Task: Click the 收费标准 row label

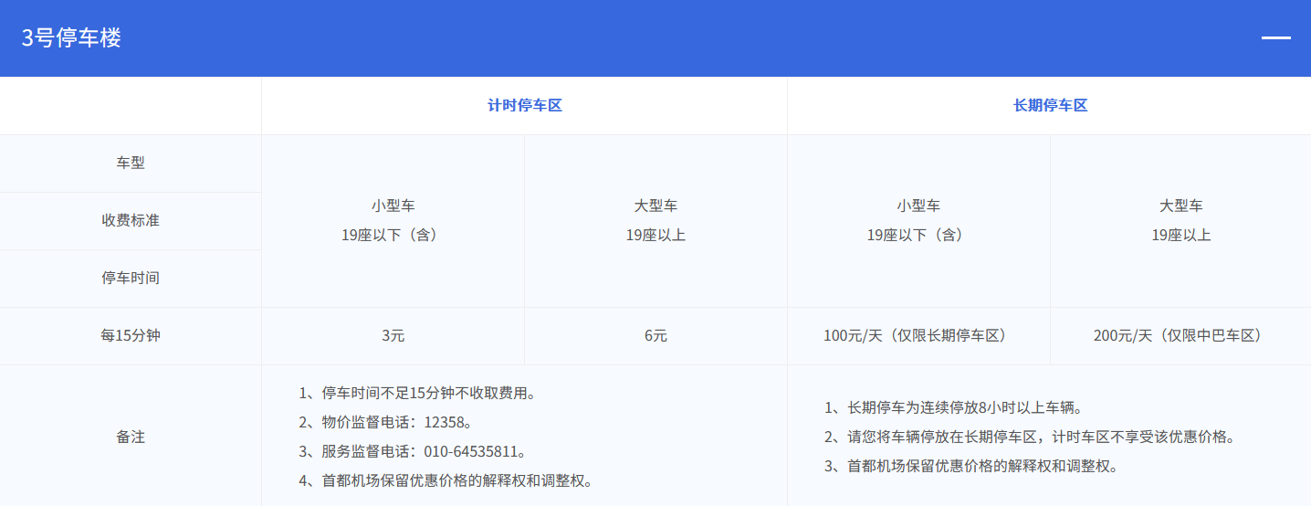Action: (x=131, y=221)
